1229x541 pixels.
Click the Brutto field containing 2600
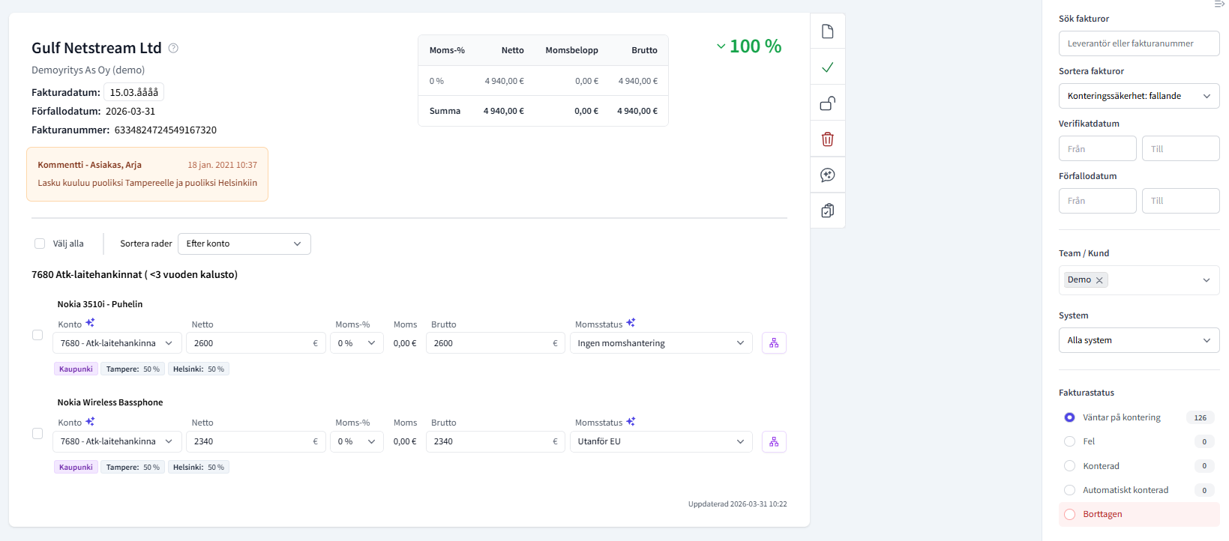[x=495, y=343]
